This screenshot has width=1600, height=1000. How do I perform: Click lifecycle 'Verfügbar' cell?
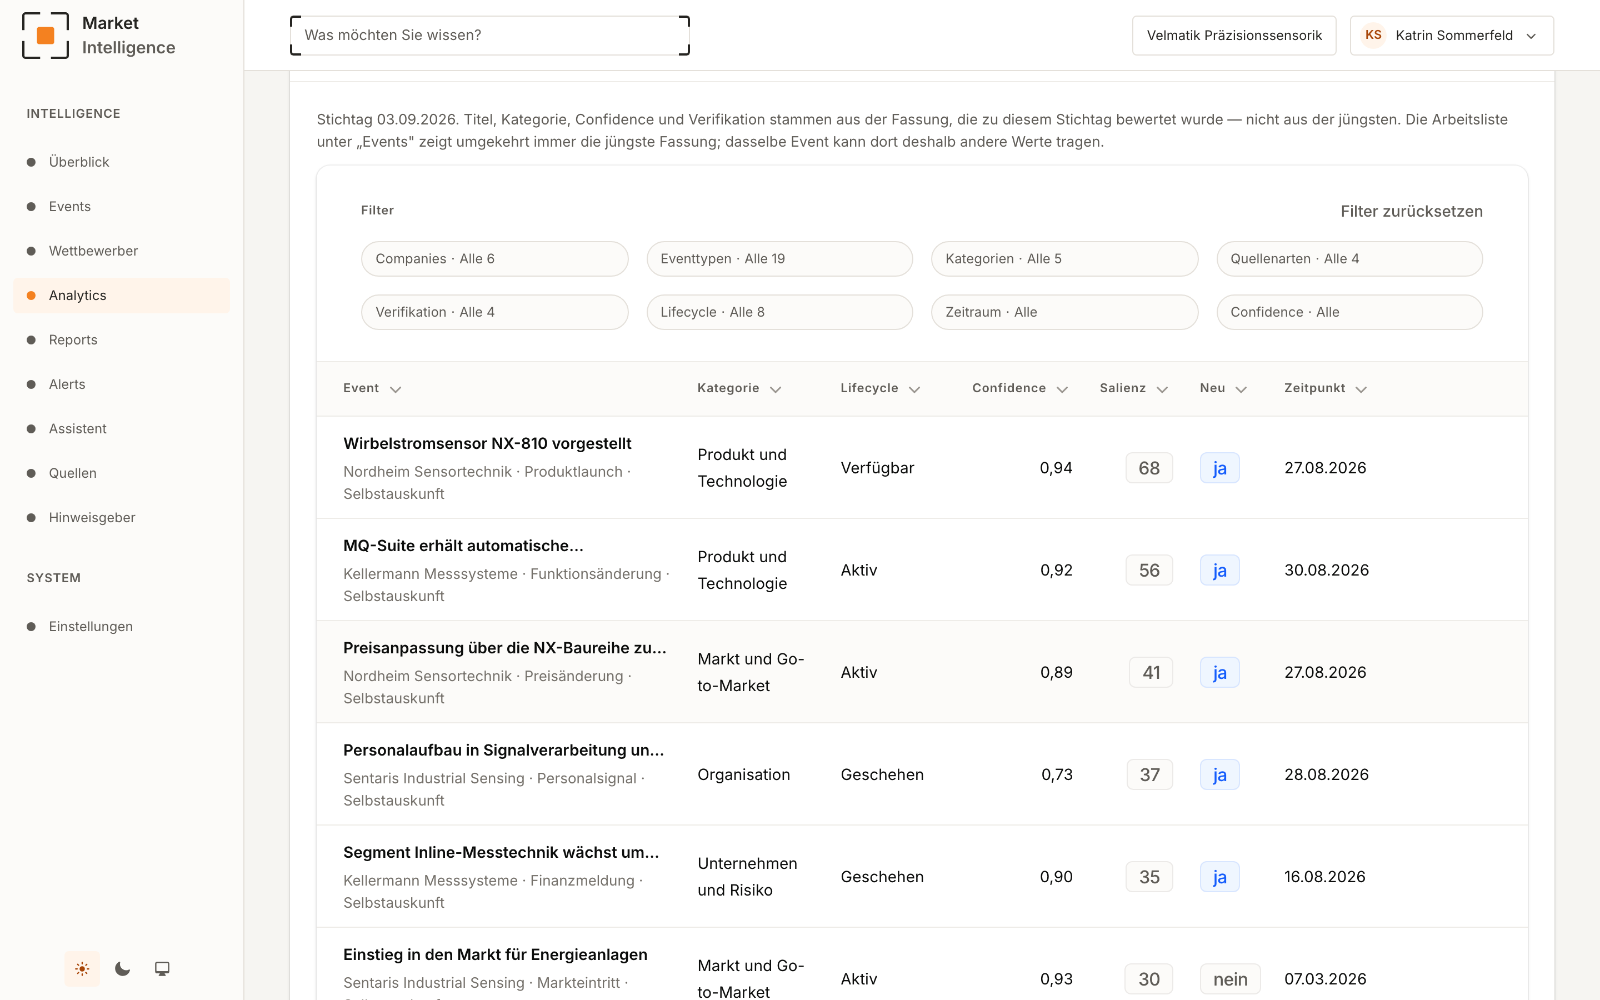click(x=877, y=468)
